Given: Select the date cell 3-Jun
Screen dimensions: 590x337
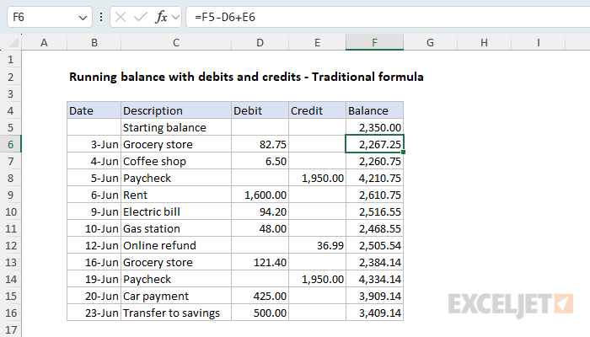Looking at the screenshot, I should coord(94,144).
